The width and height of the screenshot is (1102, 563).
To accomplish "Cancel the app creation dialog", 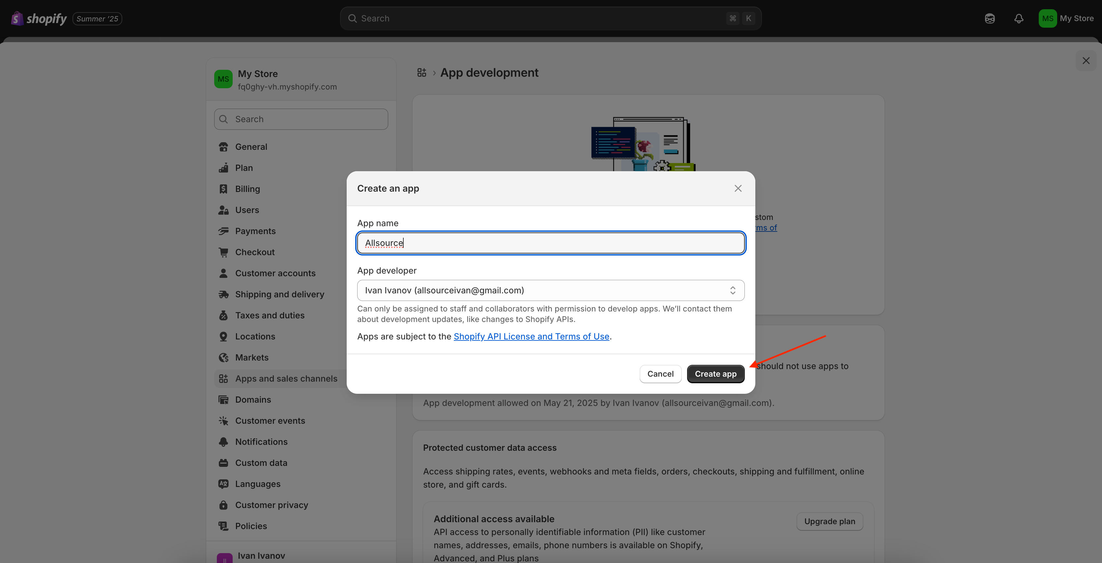I will (x=660, y=374).
